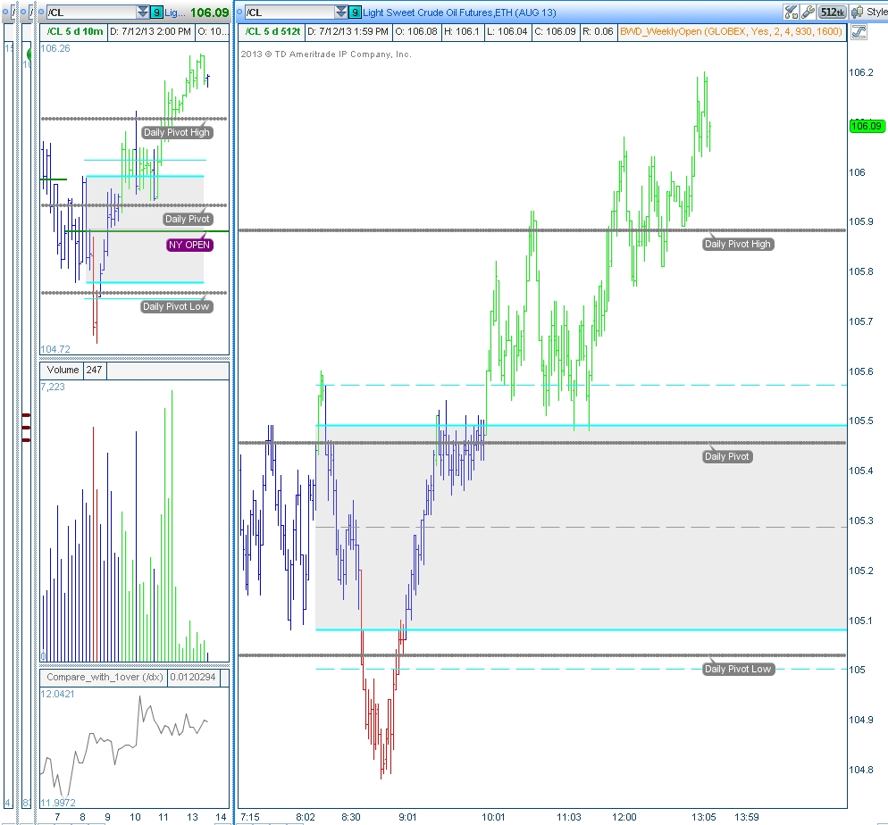This screenshot has width=888, height=825.
Task: Select Daily Pivot label in 10m chart
Action: click(187, 219)
